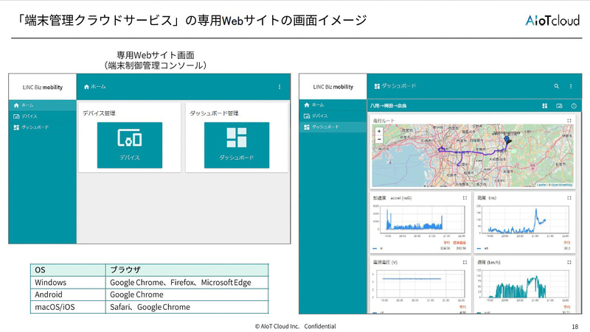This screenshot has height=332, width=590.
Task: Click the clock icon in route bar
Action: click(574, 106)
